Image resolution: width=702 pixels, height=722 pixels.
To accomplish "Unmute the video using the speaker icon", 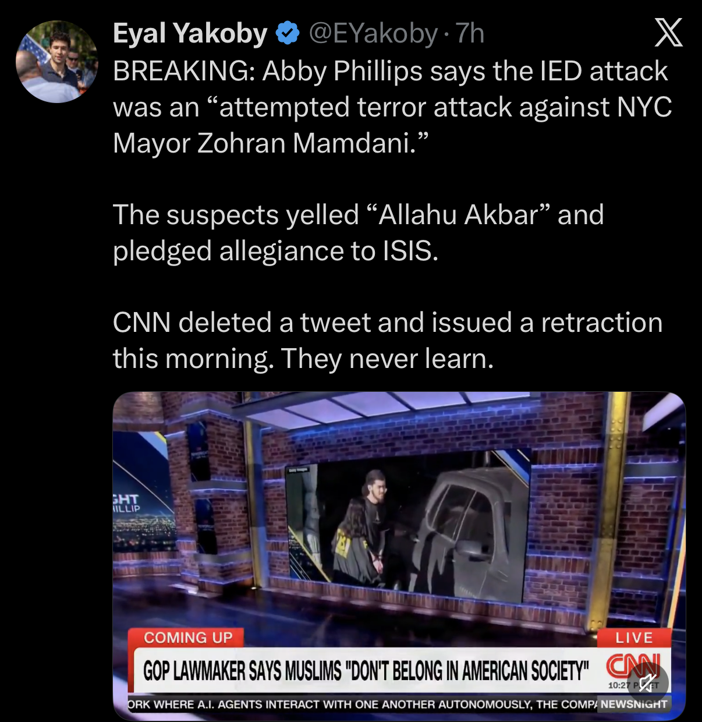I will [x=647, y=682].
